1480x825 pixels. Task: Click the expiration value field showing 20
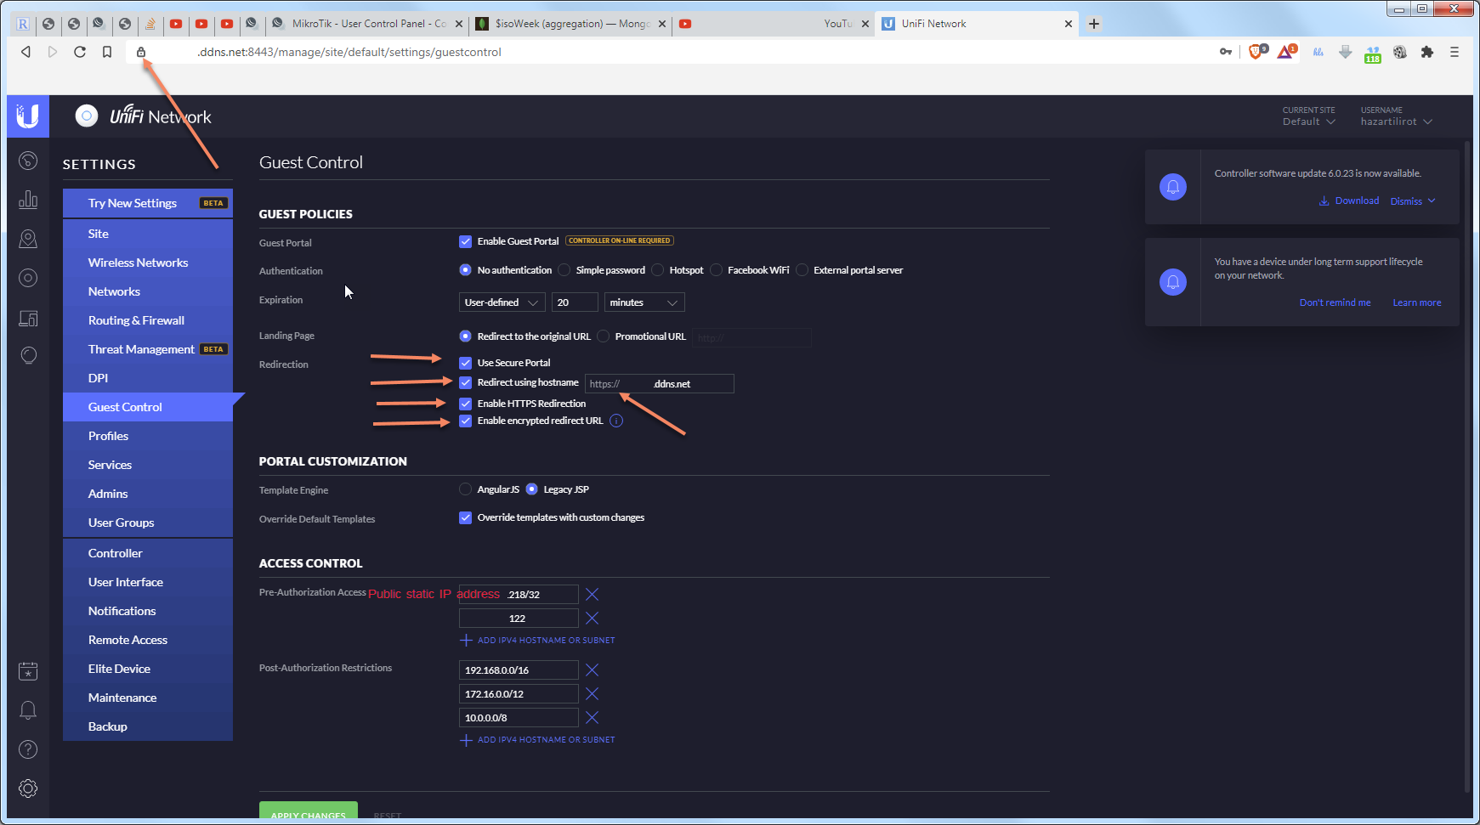pyautogui.click(x=575, y=302)
